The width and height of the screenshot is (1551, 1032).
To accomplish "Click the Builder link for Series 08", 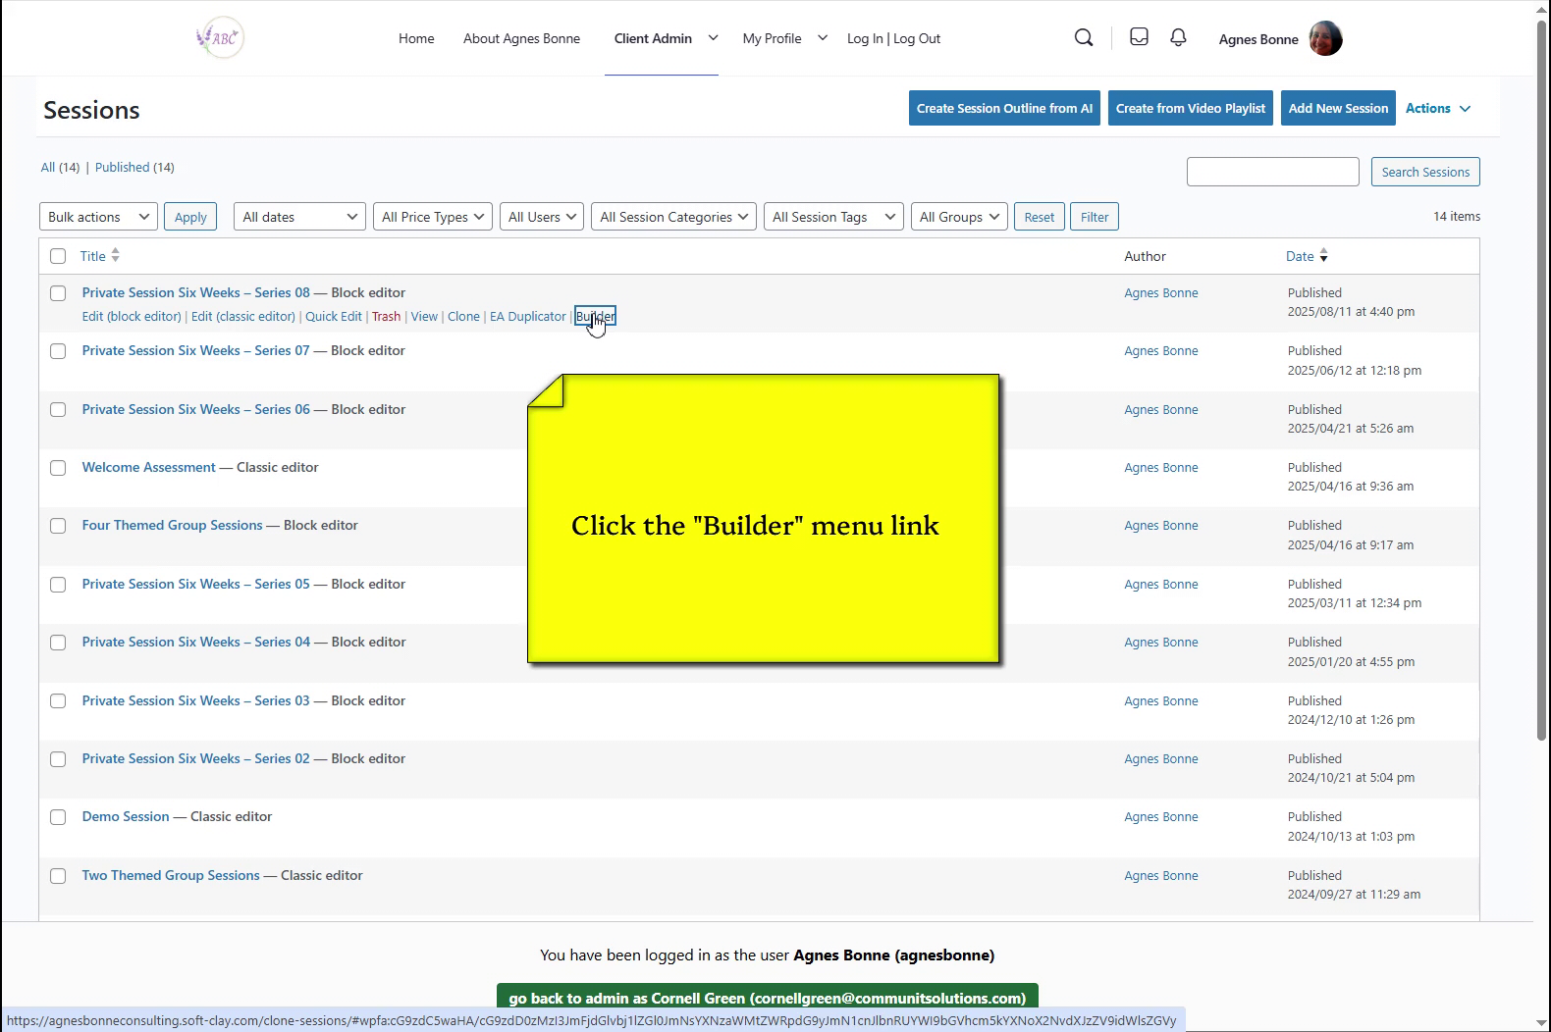I will pyautogui.click(x=595, y=317).
